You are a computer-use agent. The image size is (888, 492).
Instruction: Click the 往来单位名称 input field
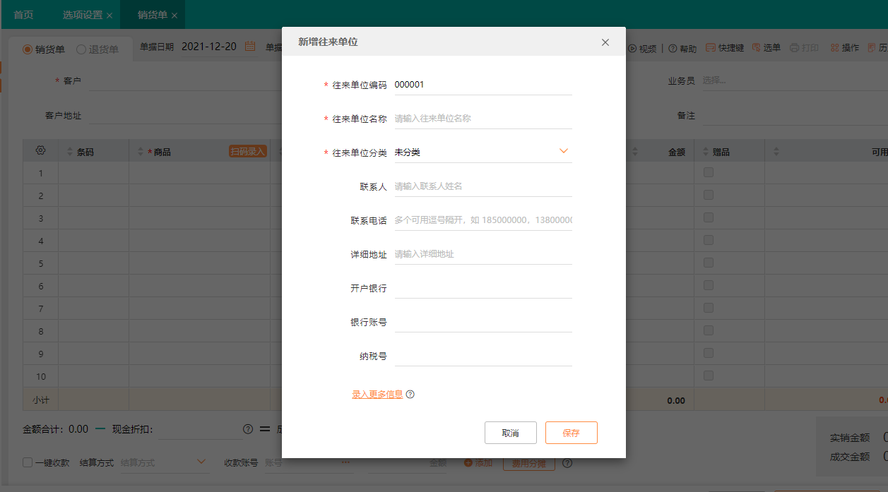(x=483, y=117)
